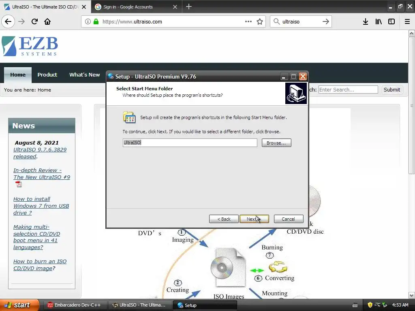
Task: Click the browser forward arrow
Action: coord(21,21)
